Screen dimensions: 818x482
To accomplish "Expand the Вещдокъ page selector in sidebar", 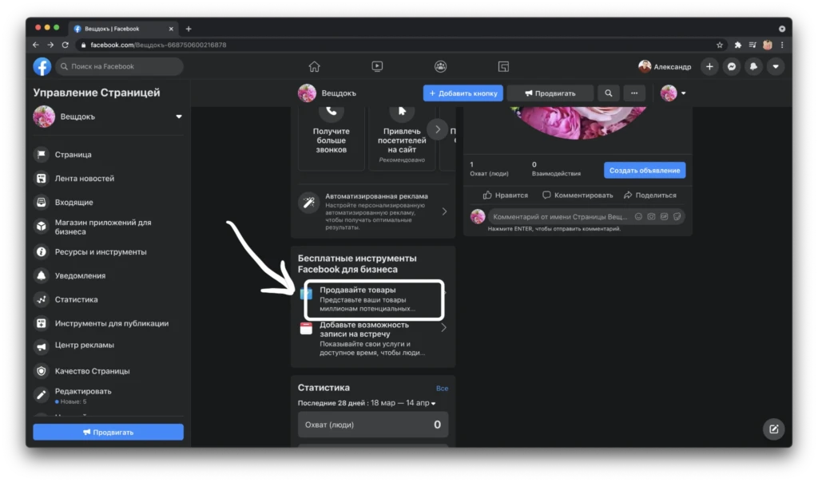I will (x=178, y=117).
